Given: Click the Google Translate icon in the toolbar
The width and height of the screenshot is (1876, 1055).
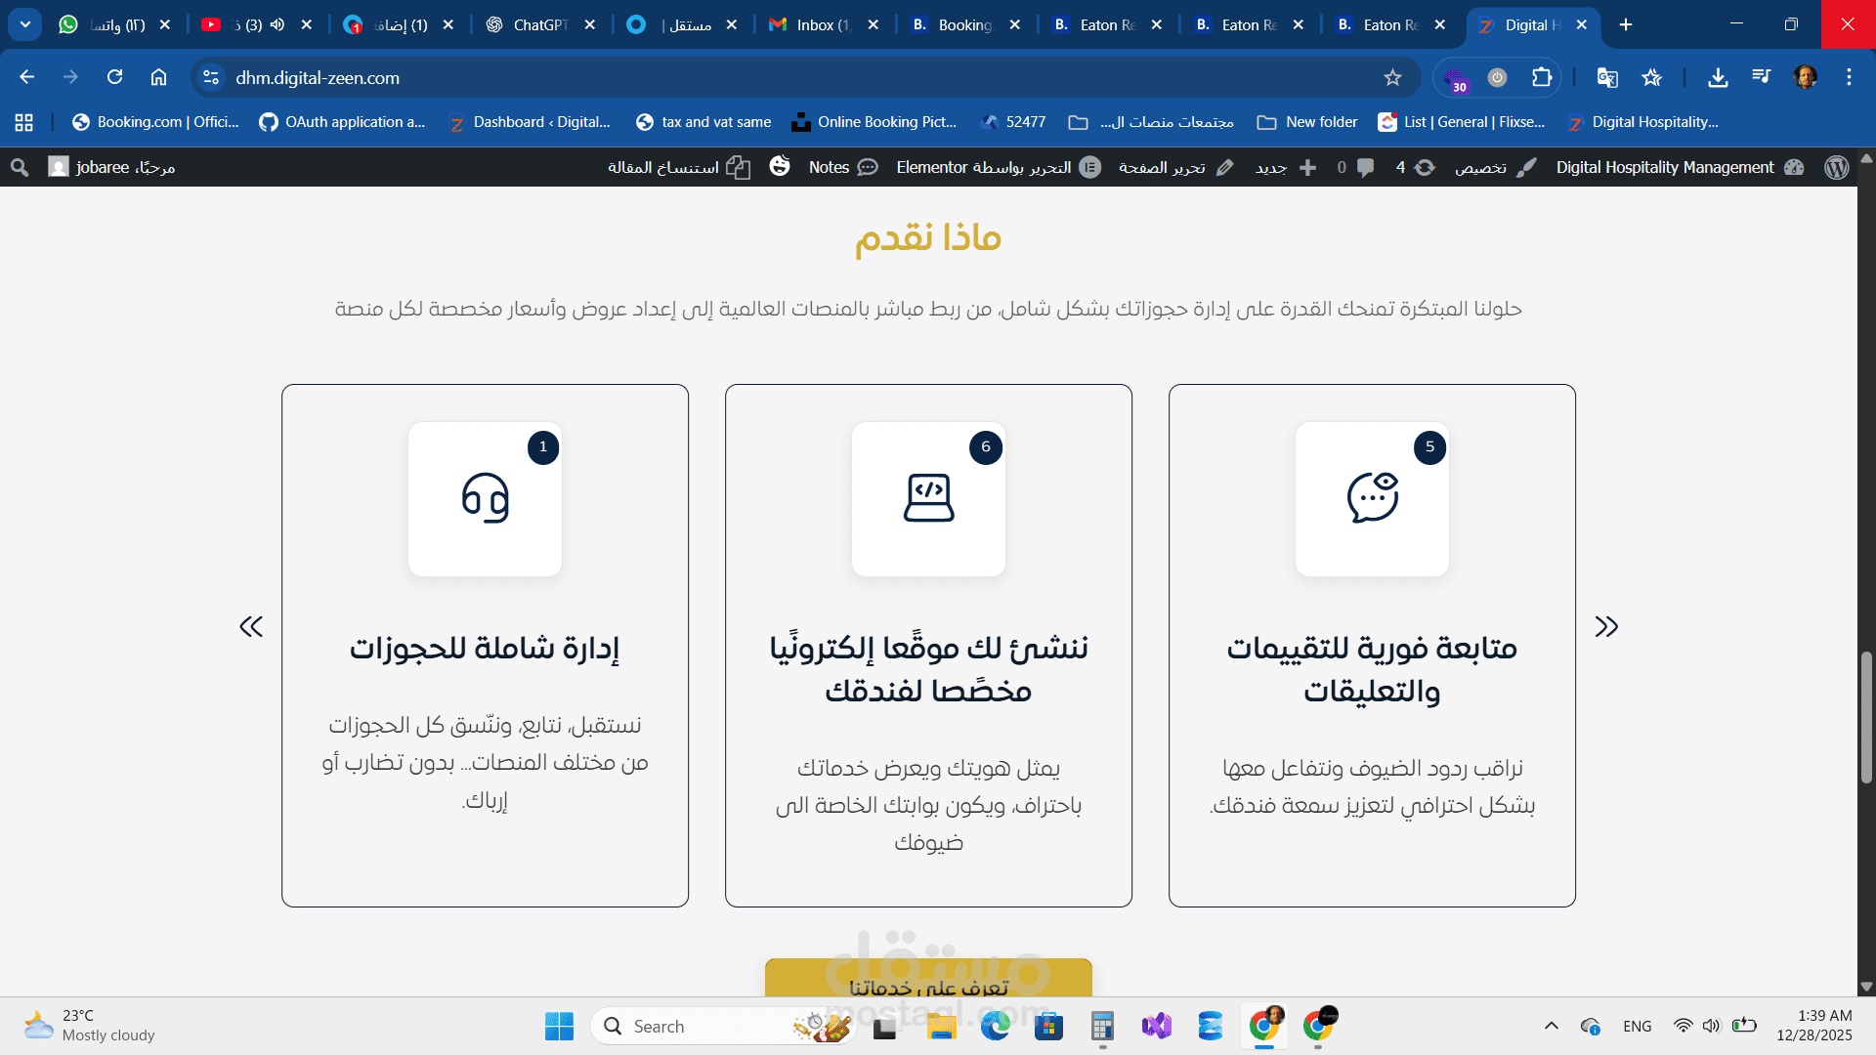Looking at the screenshot, I should point(1607,78).
